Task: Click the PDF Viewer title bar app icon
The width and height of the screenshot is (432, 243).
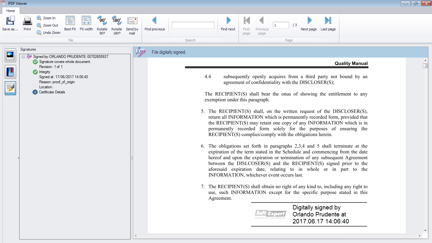Action: click(x=3, y=3)
